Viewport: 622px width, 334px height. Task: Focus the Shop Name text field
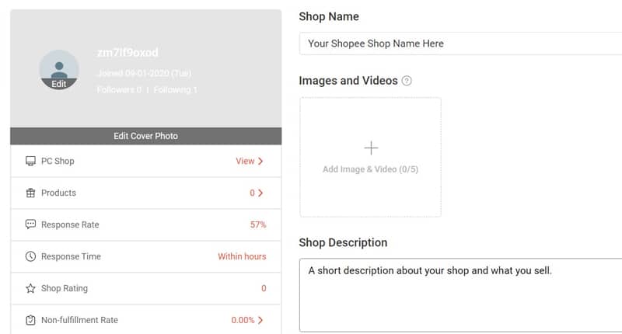tap(460, 43)
